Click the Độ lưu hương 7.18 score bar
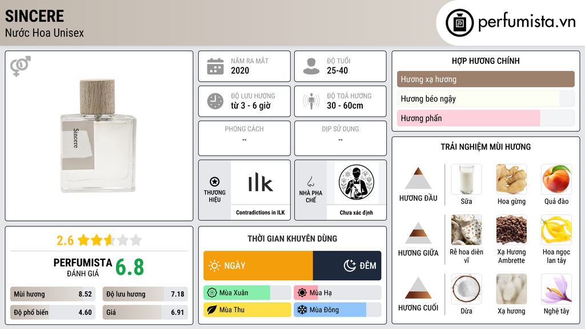Viewport: 585px width, 329px height. click(x=145, y=294)
